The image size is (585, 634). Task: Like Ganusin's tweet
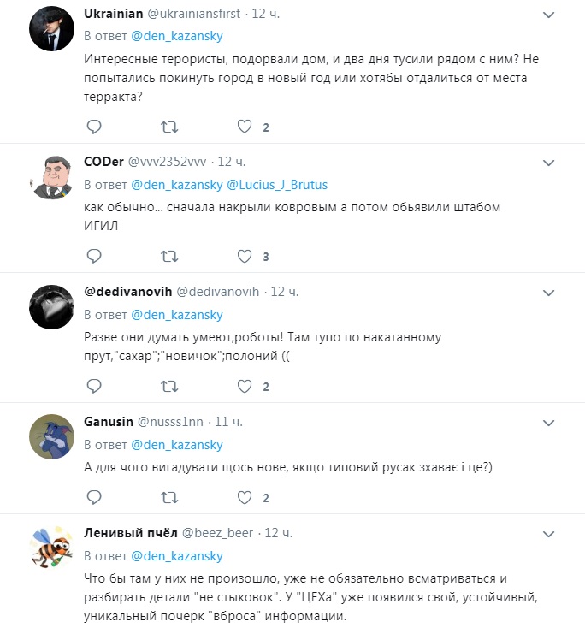(245, 497)
